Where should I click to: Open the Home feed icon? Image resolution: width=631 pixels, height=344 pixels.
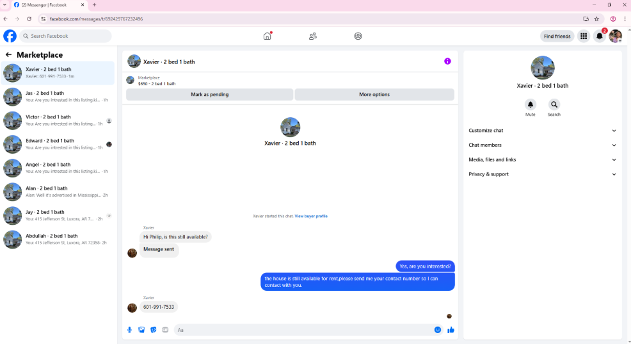(x=268, y=36)
